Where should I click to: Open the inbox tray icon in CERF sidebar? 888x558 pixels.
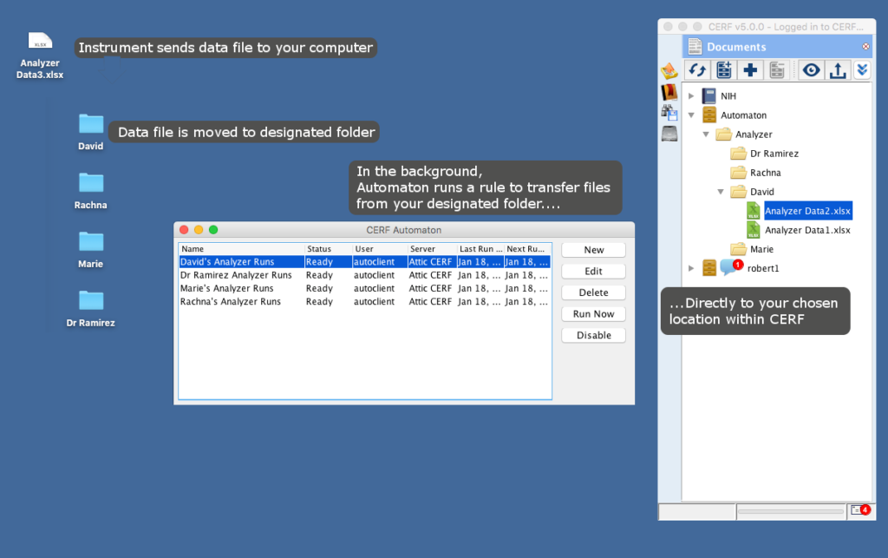669,70
